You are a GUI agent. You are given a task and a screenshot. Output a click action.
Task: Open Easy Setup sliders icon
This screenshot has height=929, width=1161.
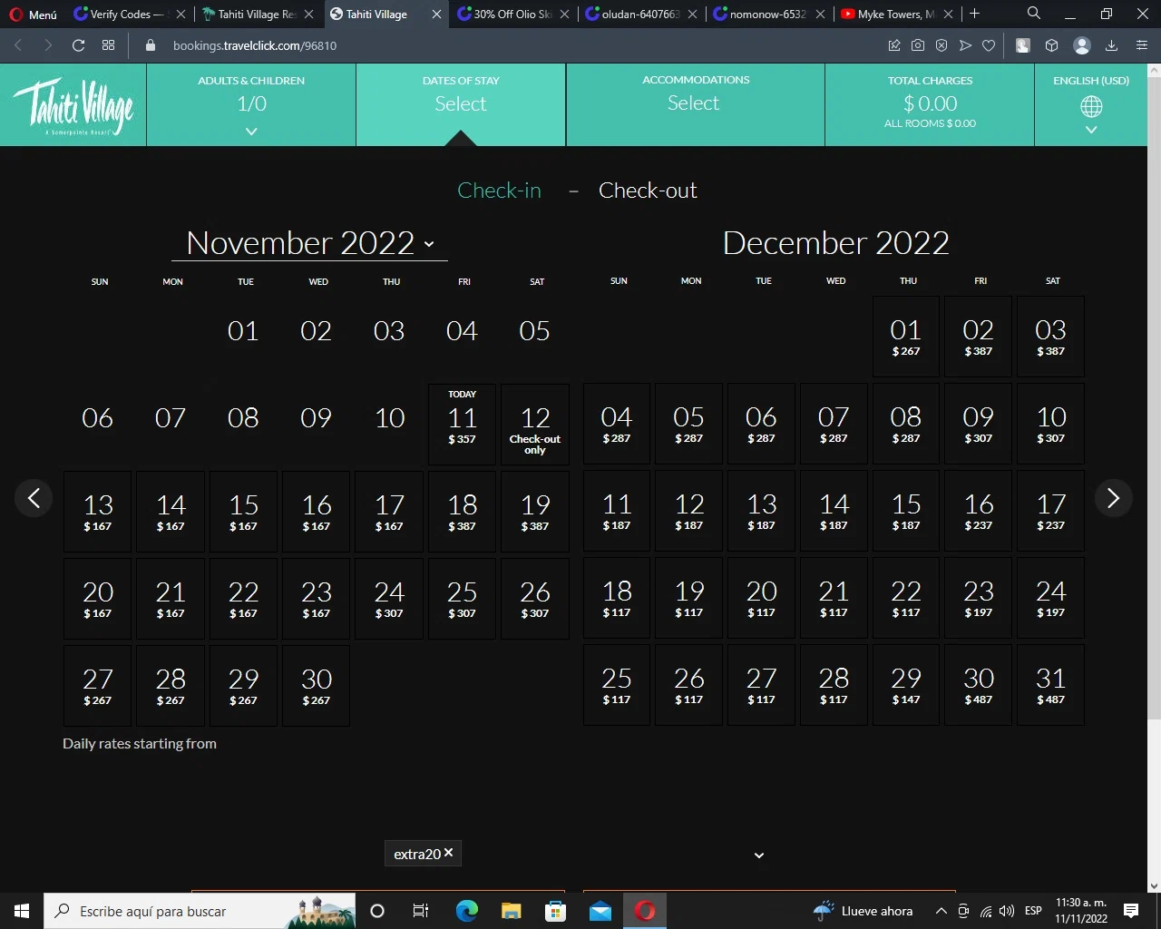point(1142,45)
